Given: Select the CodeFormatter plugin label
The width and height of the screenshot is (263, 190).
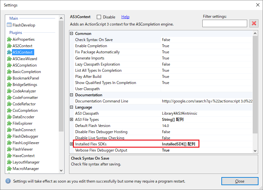Looking at the screenshot, I should pyautogui.click(x=25, y=98).
